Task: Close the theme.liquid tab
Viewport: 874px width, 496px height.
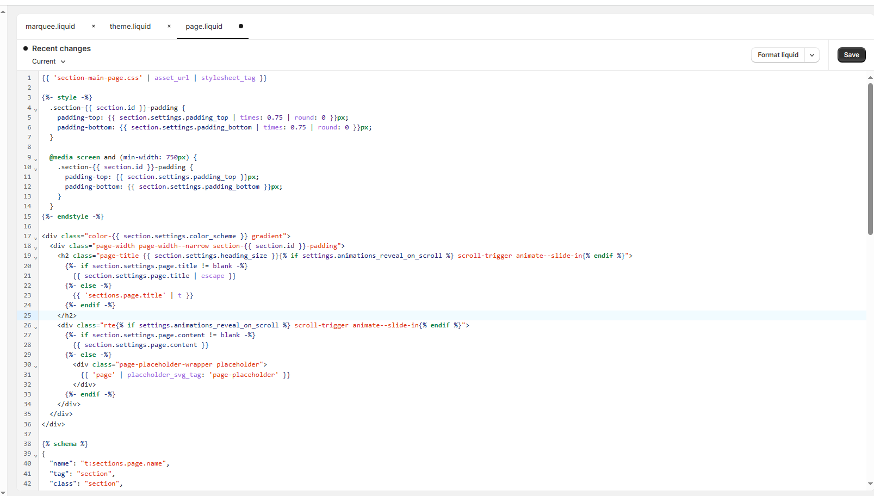Action: [x=169, y=26]
